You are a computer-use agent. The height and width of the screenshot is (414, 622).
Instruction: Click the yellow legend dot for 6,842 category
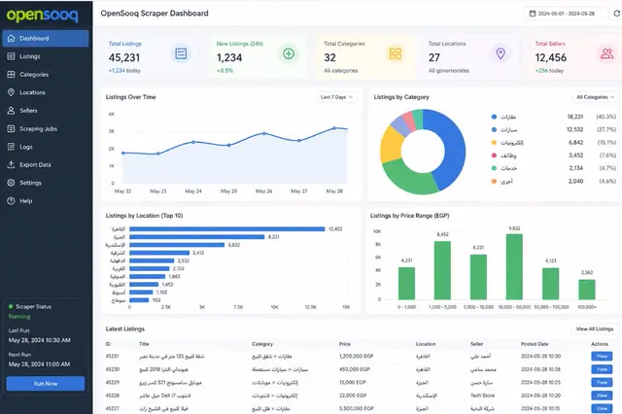click(494, 142)
